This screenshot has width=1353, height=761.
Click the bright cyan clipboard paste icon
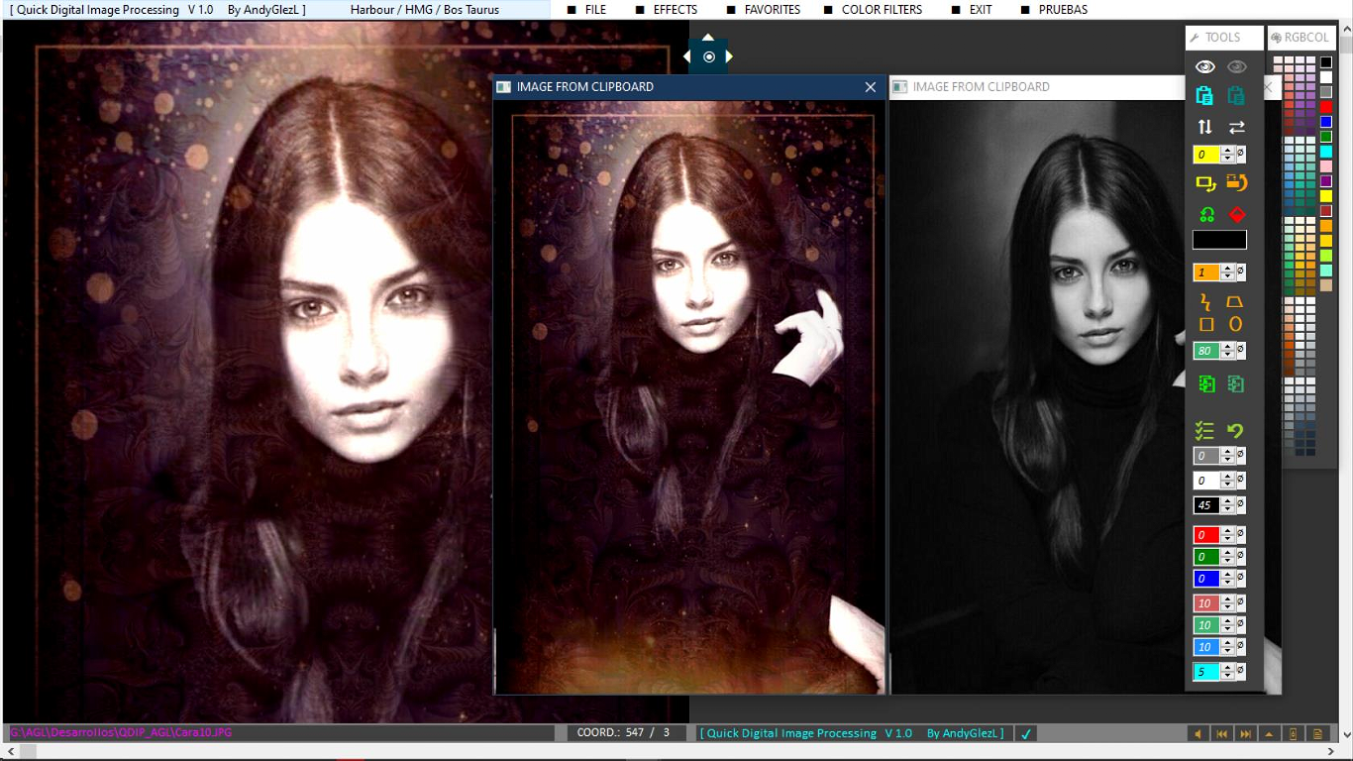pyautogui.click(x=1204, y=96)
